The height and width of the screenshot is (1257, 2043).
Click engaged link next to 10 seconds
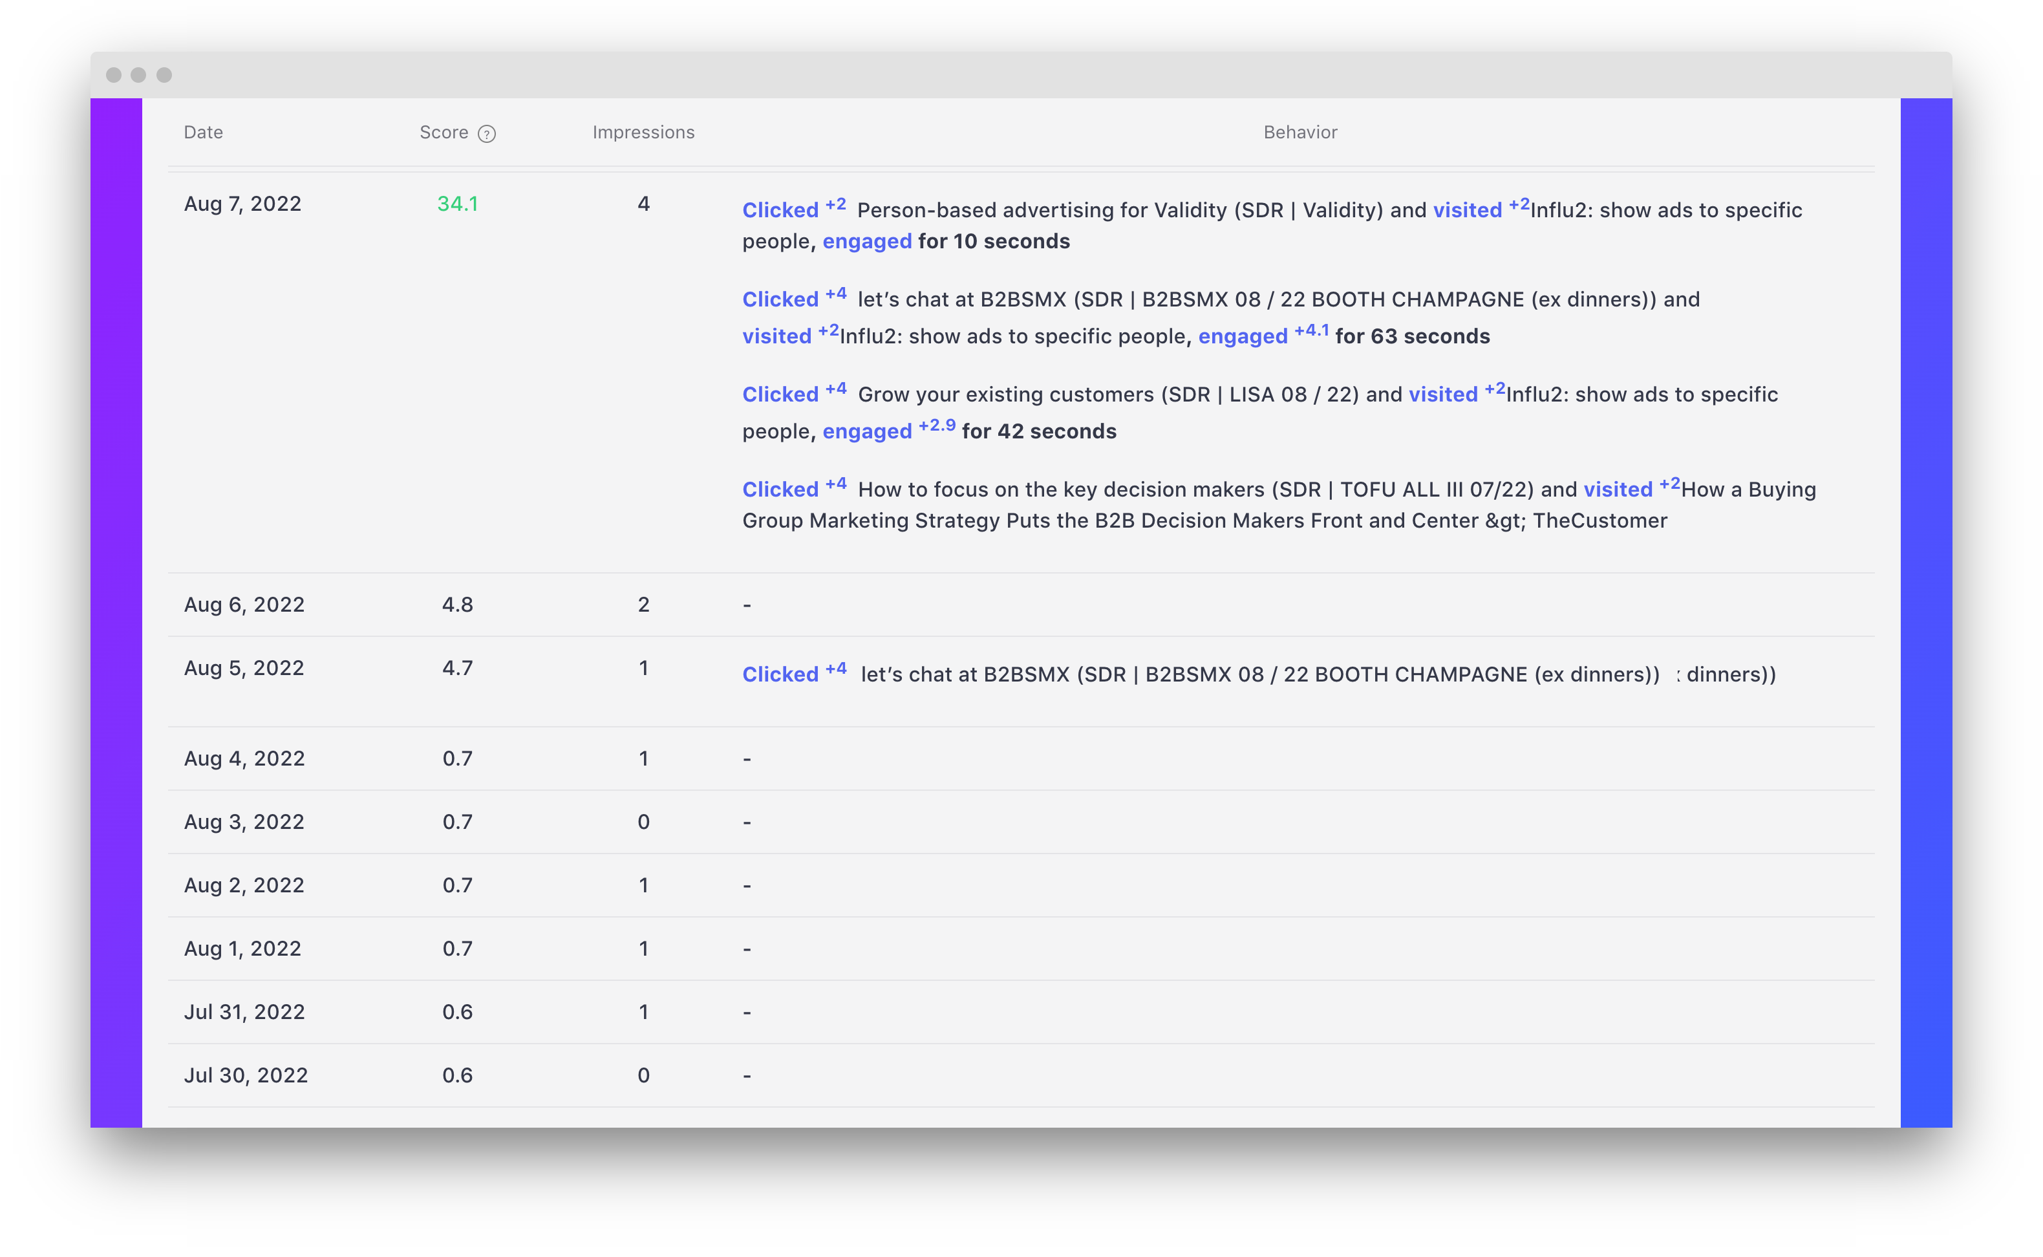[x=867, y=242]
